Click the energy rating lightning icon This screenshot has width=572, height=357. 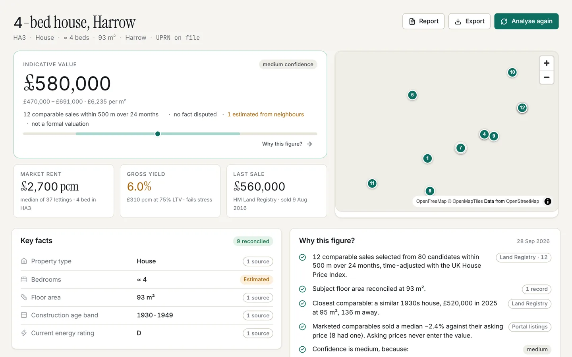(x=24, y=333)
